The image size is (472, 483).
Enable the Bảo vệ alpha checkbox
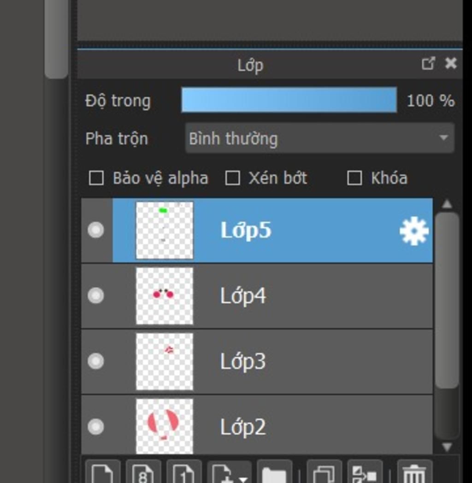96,178
